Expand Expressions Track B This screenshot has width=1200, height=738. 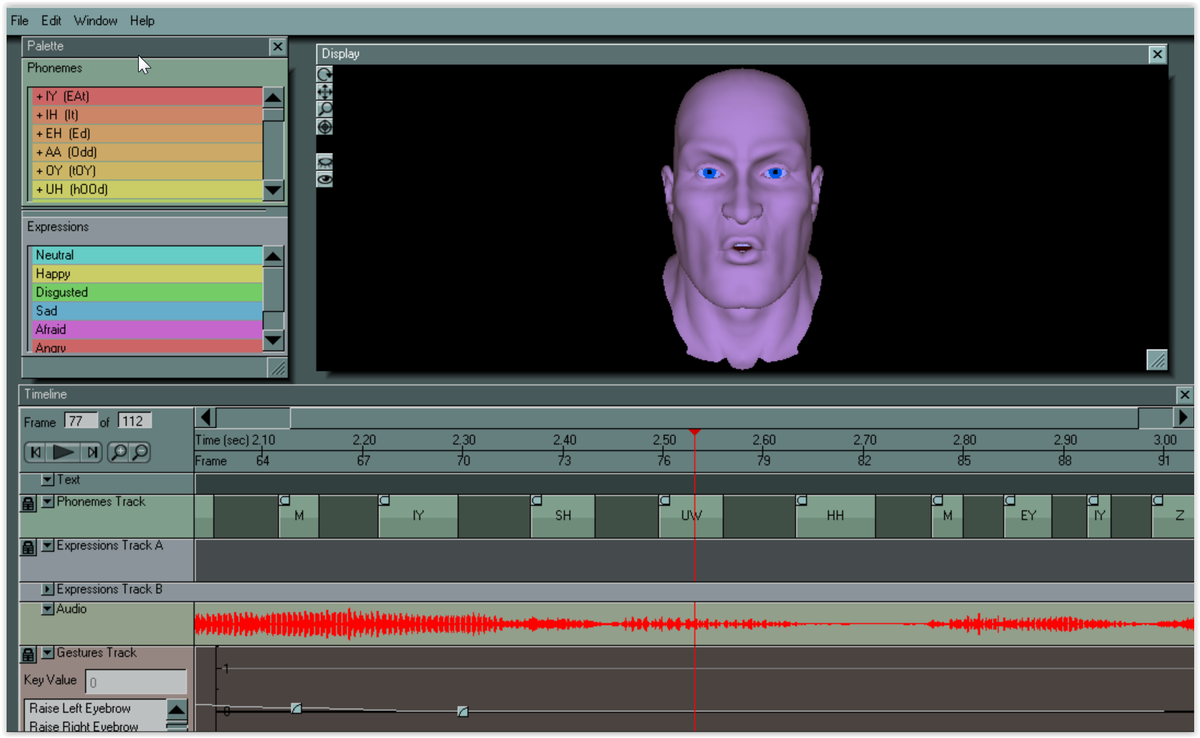coord(47,589)
